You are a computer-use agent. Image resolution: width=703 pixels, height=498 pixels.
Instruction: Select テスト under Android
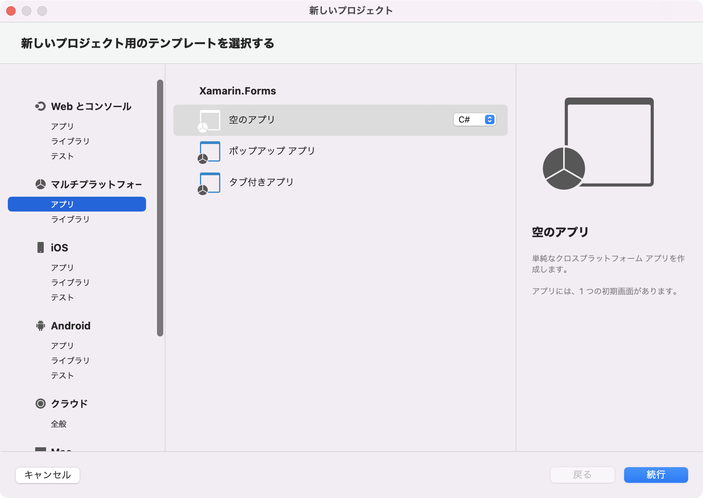coord(62,375)
